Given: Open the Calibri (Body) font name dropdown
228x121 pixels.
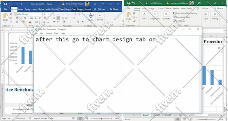Looking at the screenshot, I should pyautogui.click(x=41, y=14).
